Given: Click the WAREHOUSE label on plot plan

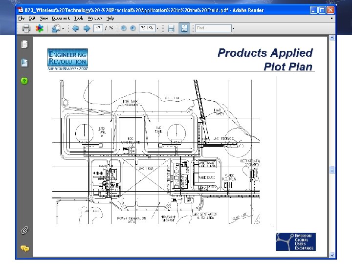Looking at the screenshot, I should coord(207,177).
